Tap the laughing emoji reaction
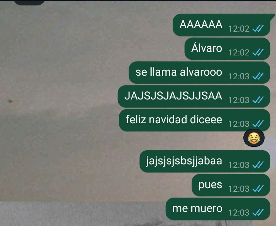Viewport: 276px width, 226px height. point(254,138)
